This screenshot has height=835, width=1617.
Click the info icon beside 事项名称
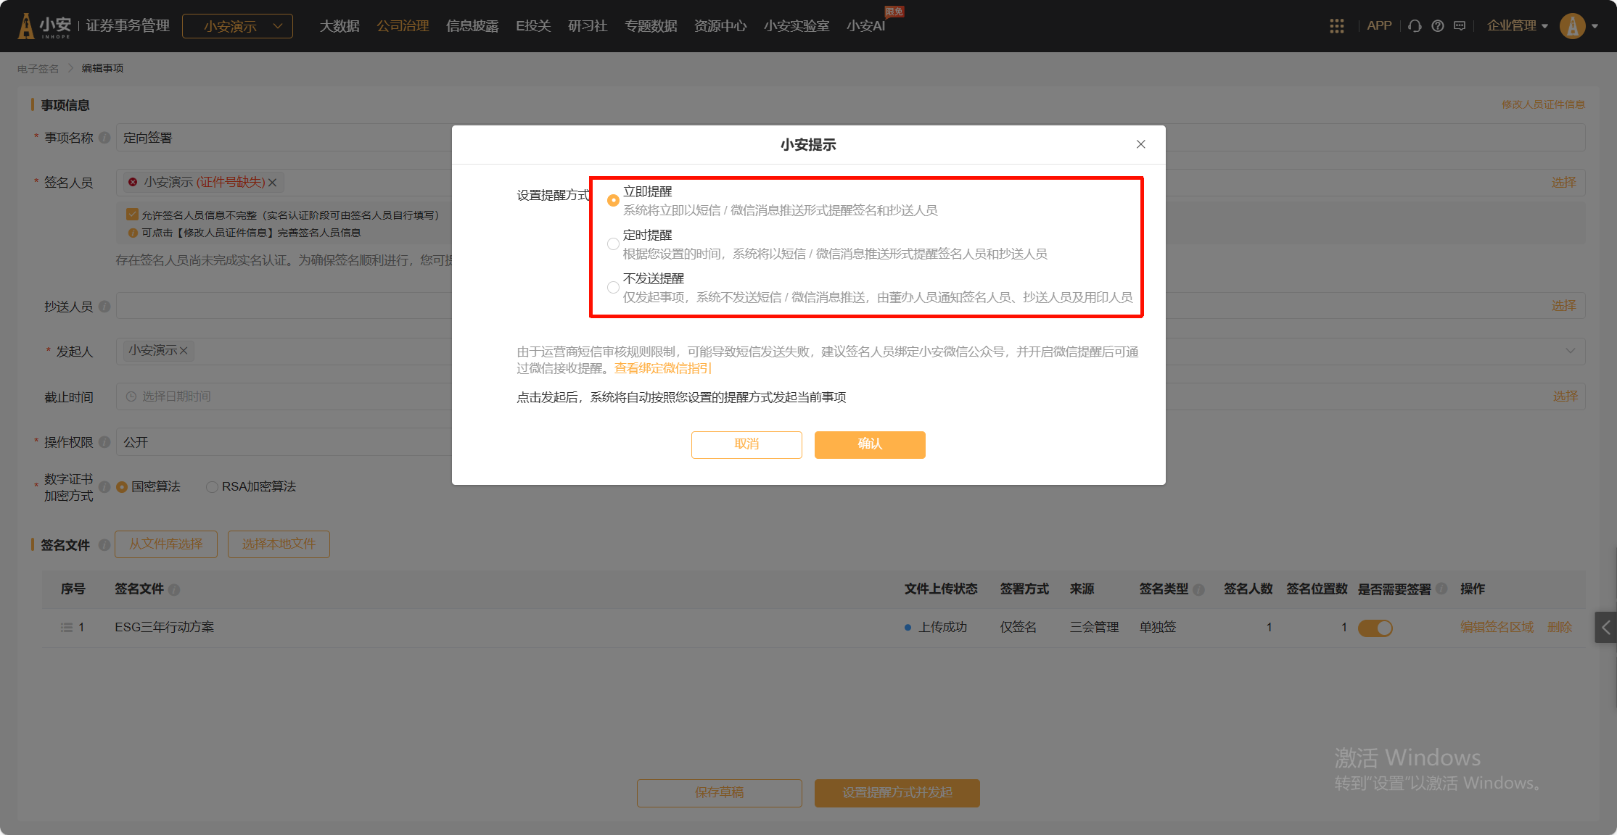(104, 138)
